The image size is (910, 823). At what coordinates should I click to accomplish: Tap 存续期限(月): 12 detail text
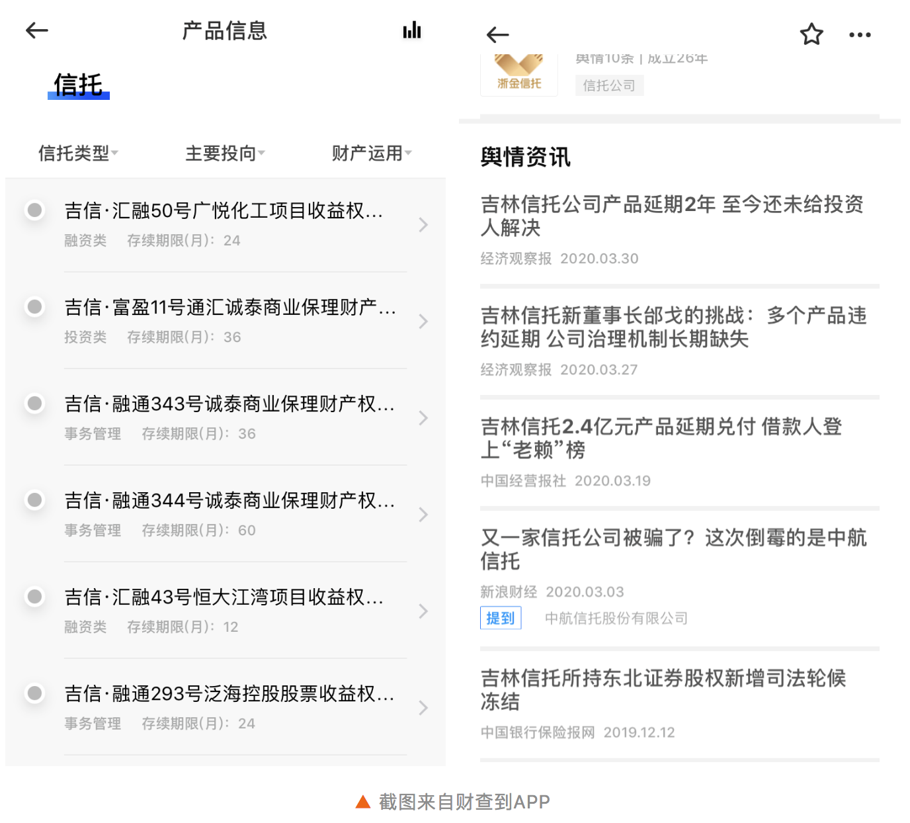(183, 627)
